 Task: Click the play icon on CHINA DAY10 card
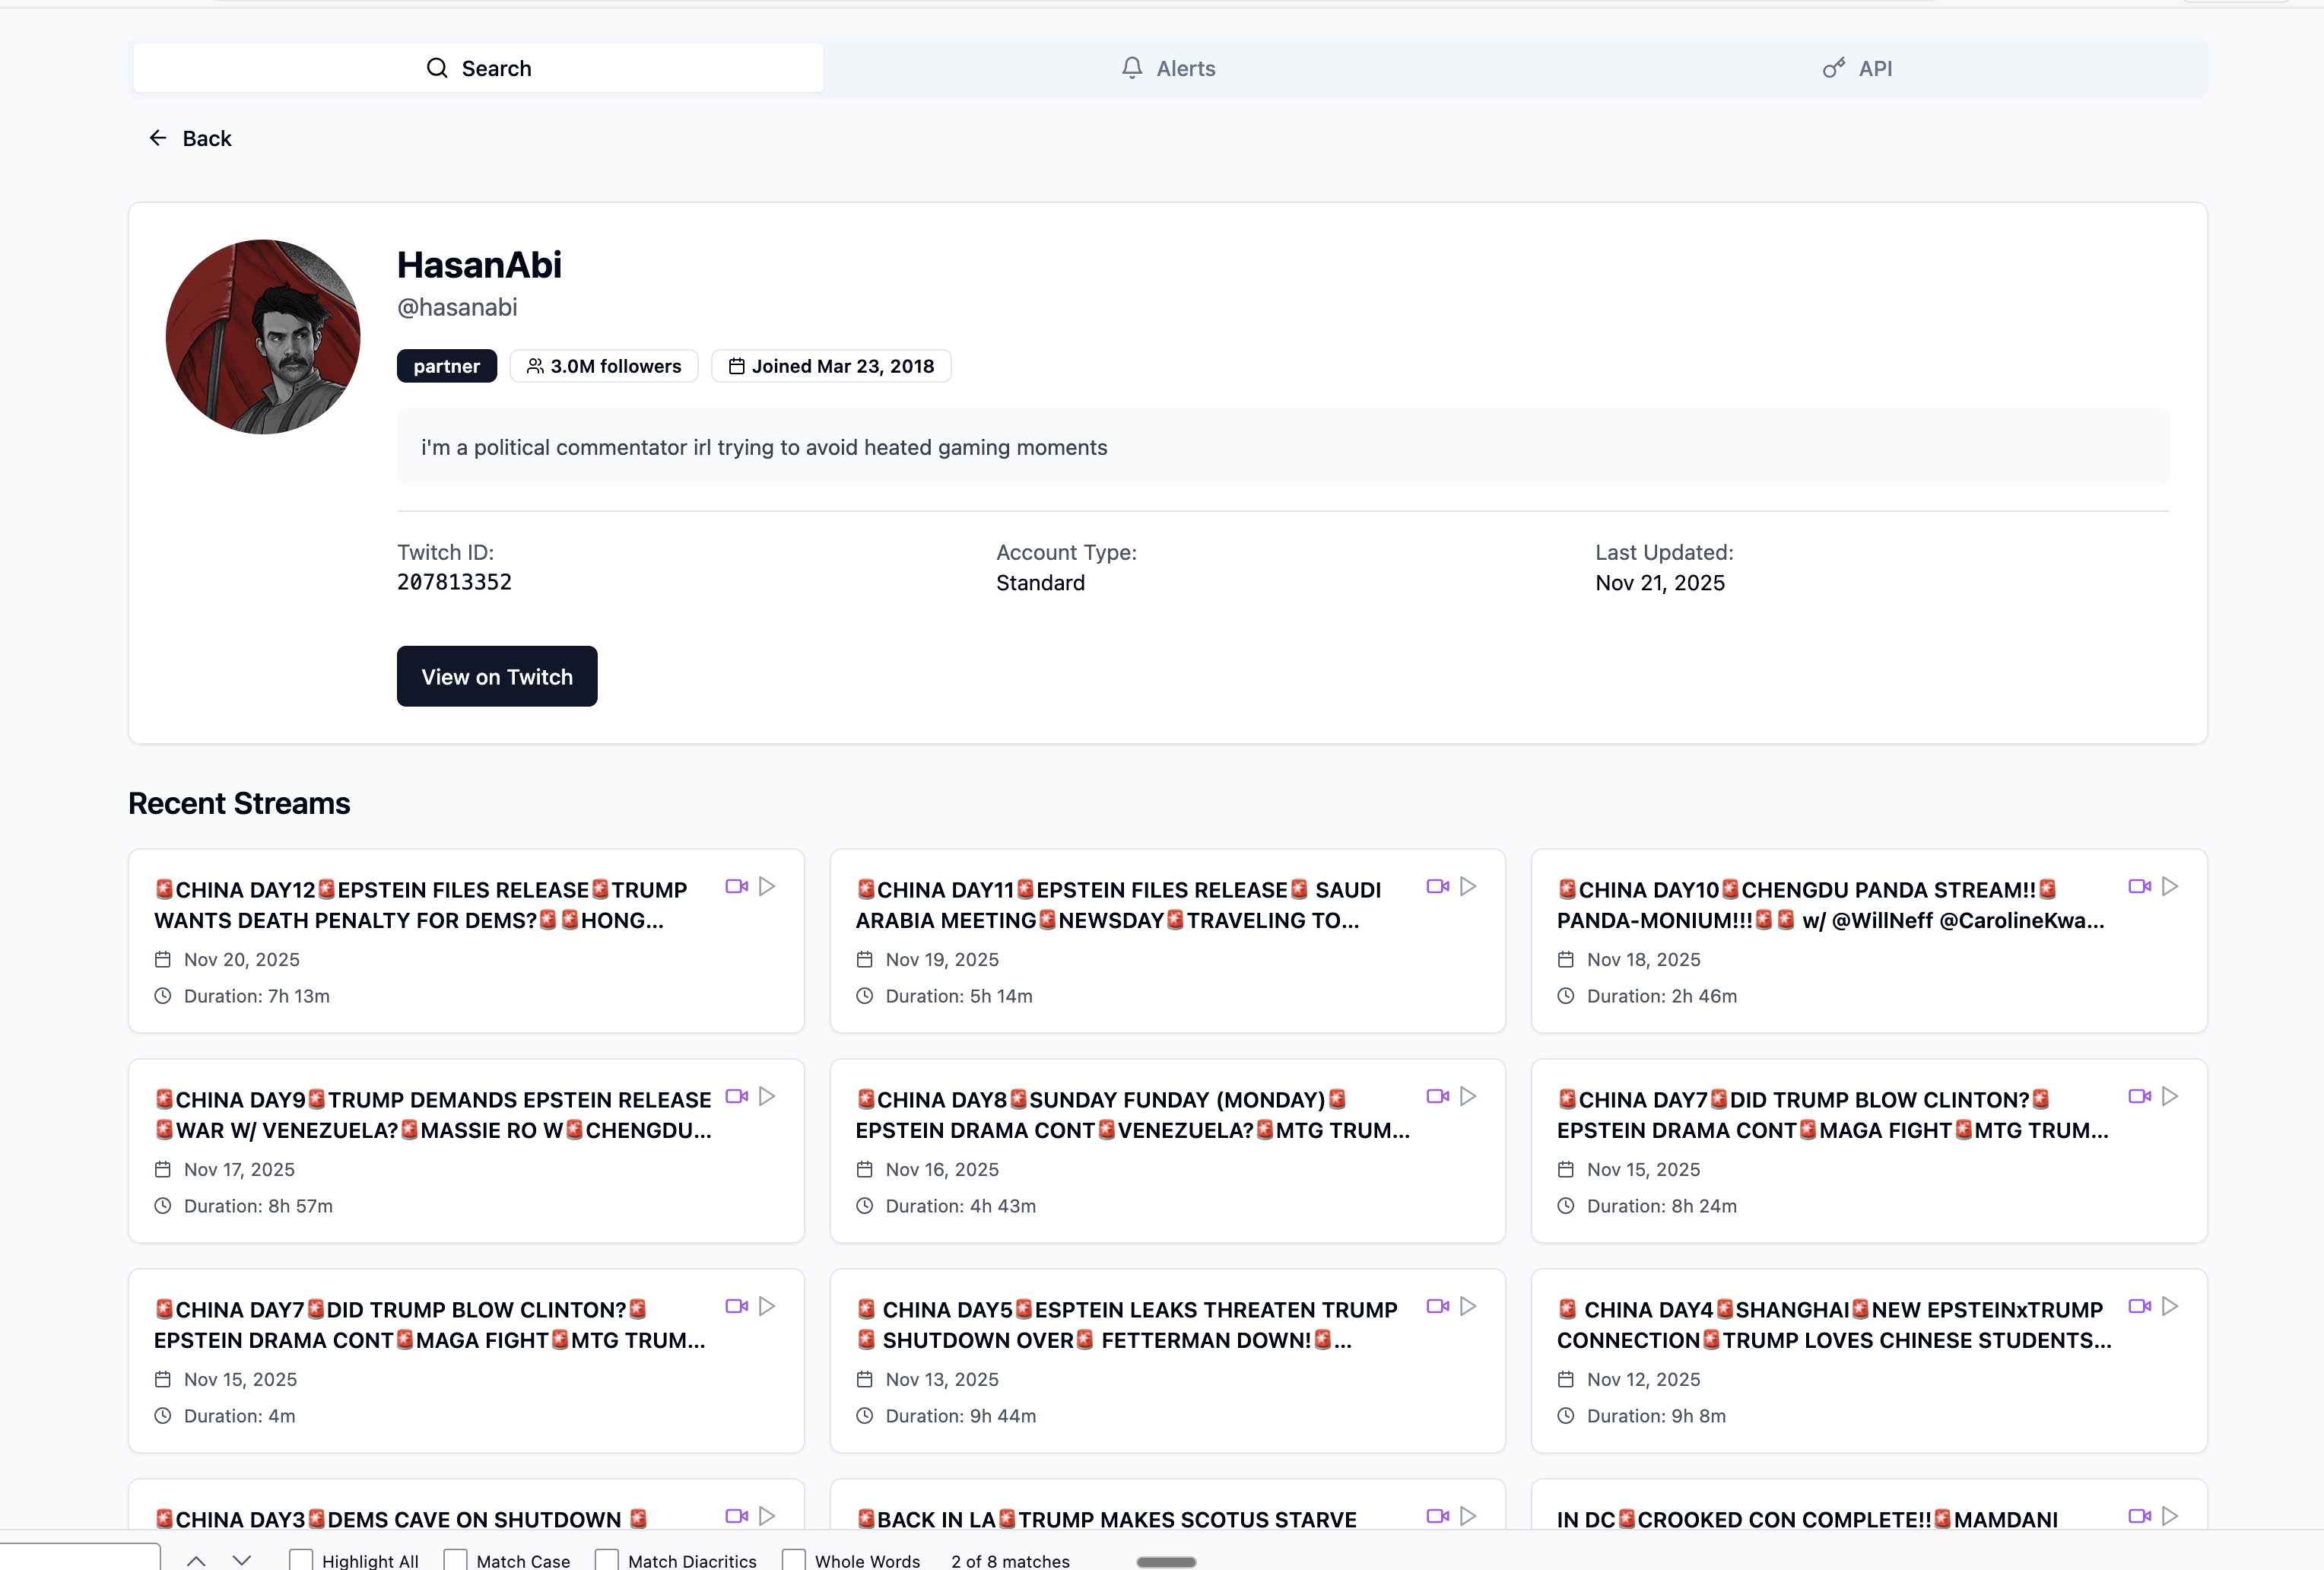pyautogui.click(x=2170, y=886)
